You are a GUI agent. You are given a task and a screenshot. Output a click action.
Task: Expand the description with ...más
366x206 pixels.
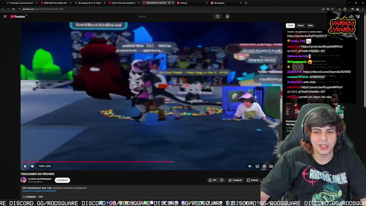tap(40, 197)
